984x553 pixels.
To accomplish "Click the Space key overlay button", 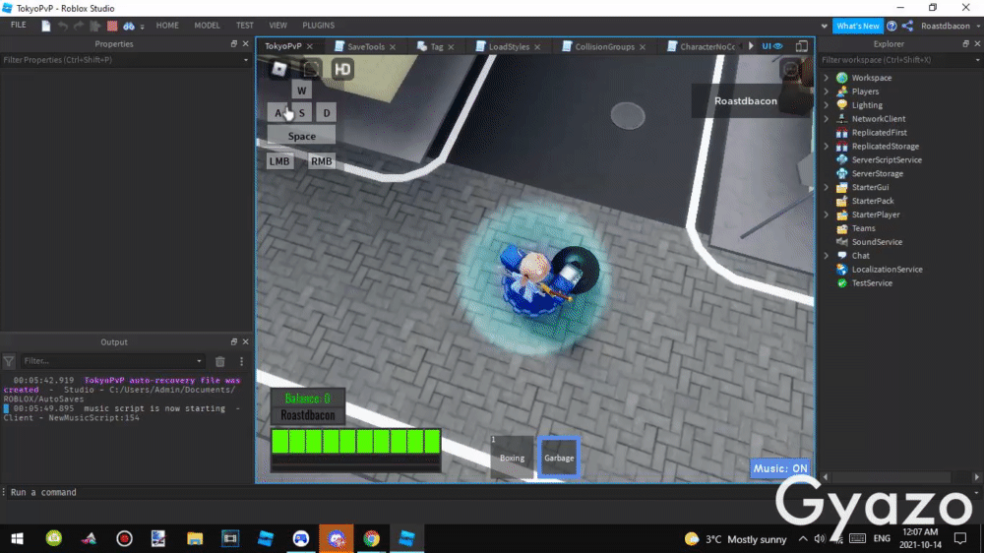I will tap(302, 136).
